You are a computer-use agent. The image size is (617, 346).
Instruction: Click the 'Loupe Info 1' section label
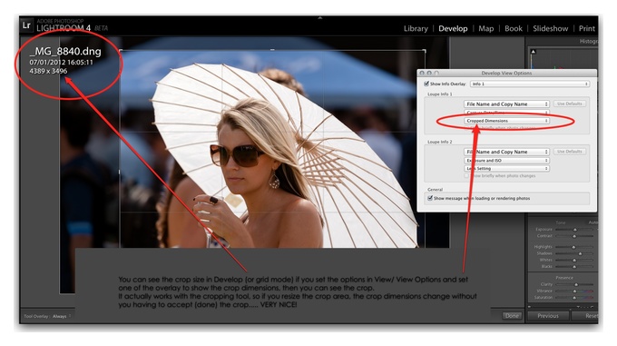tap(439, 94)
